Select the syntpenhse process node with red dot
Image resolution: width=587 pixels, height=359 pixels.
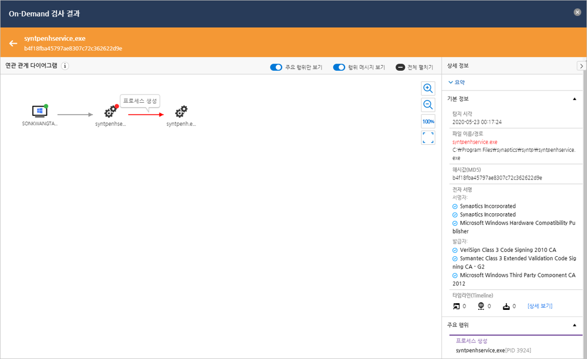110,112
